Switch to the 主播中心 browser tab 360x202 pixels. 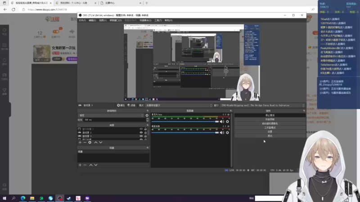121,3
